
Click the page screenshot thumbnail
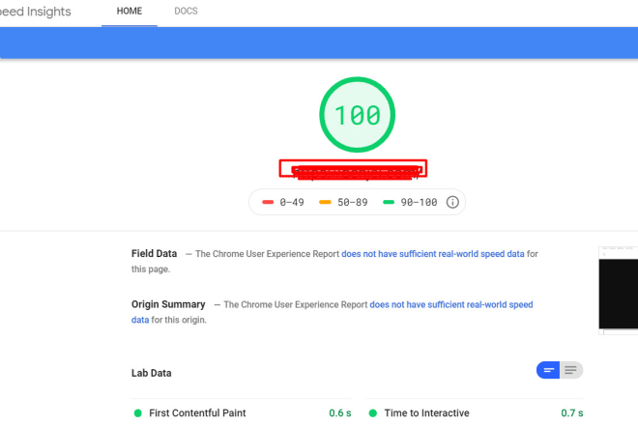[x=618, y=291]
